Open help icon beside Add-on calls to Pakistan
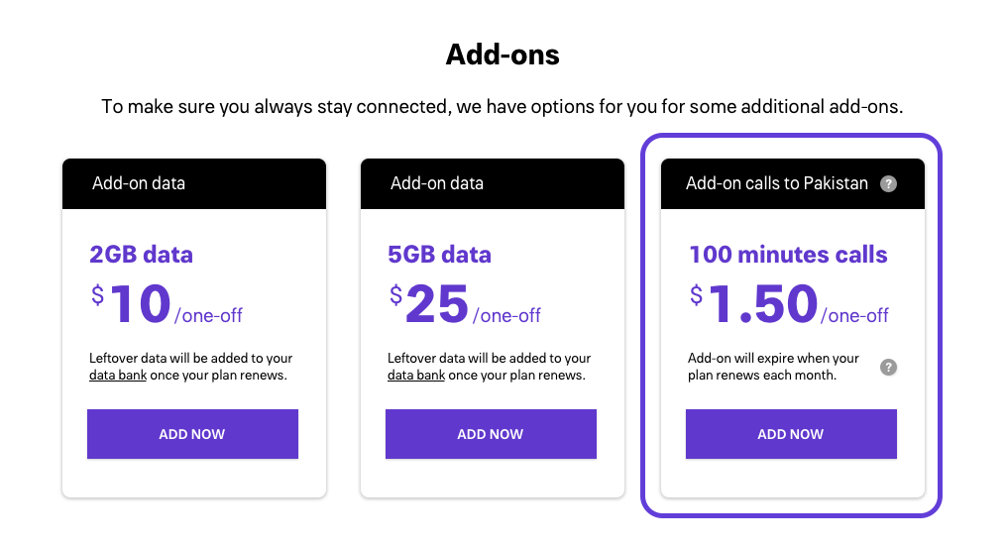The width and height of the screenshot is (1006, 547). pos(888,184)
